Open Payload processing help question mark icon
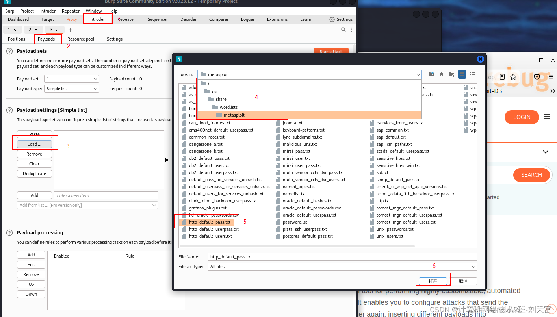Screen dimensions: 557x317 (9, 233)
